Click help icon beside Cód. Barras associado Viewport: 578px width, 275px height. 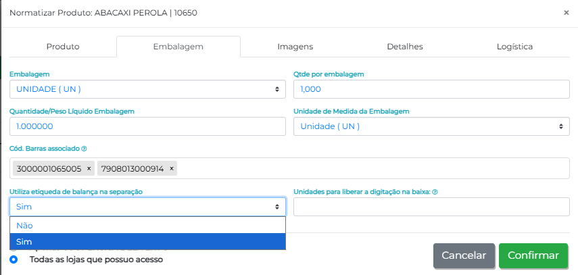[x=85, y=149]
